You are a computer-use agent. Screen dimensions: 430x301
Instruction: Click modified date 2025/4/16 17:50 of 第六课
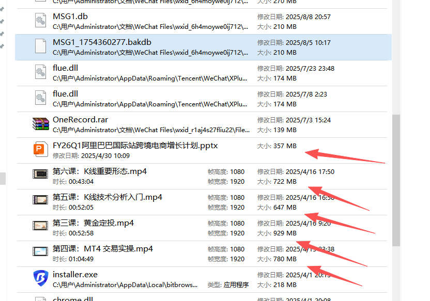296,172
